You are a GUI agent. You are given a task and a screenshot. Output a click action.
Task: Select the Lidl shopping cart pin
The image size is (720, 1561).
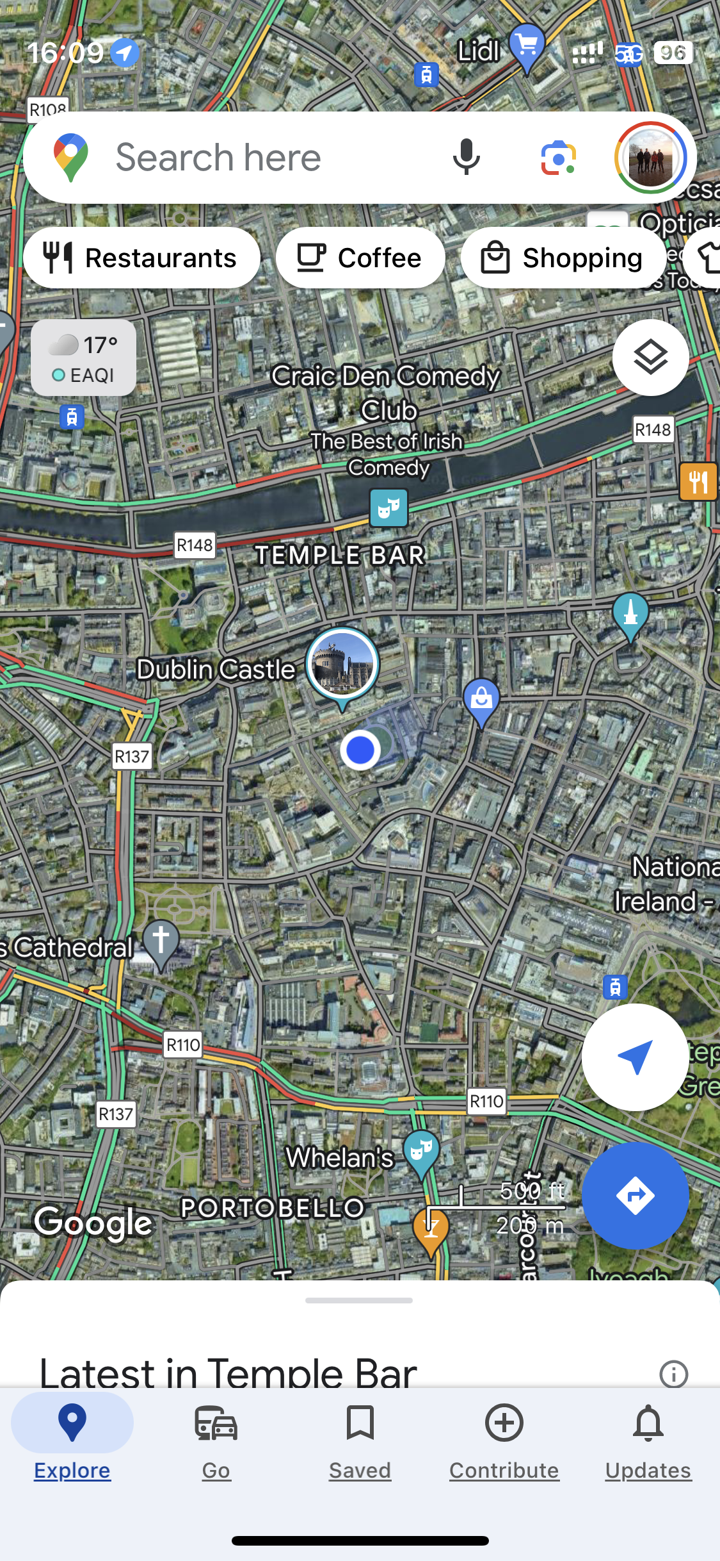[x=527, y=47]
